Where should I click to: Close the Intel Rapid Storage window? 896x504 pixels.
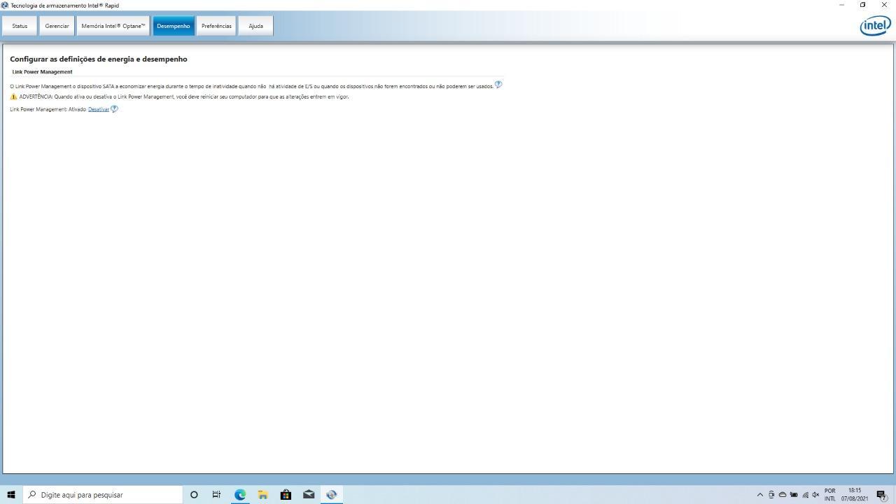click(884, 5)
